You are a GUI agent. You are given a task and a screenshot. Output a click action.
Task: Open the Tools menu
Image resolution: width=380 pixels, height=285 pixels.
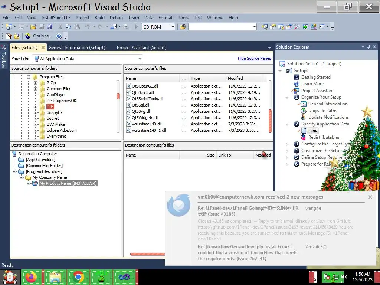tap(183, 18)
